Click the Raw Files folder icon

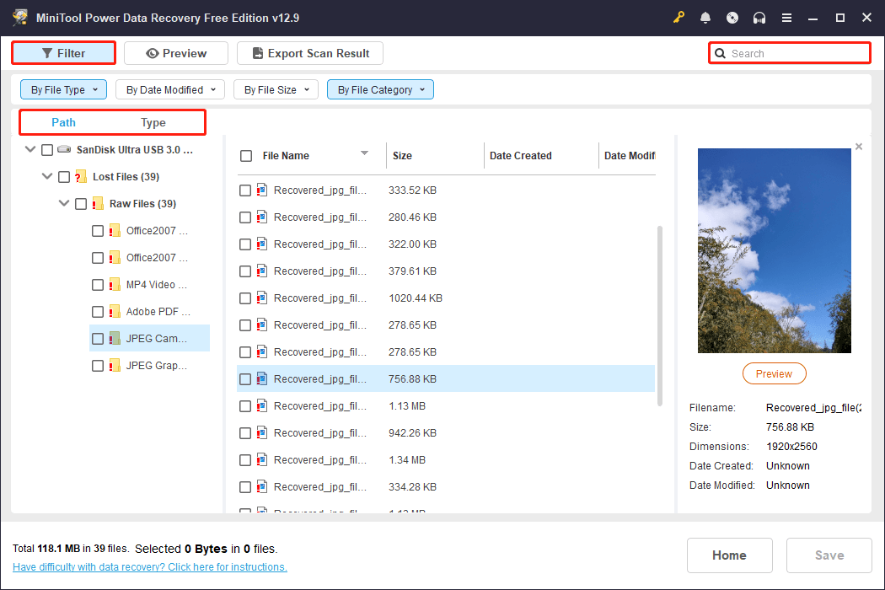coord(98,203)
